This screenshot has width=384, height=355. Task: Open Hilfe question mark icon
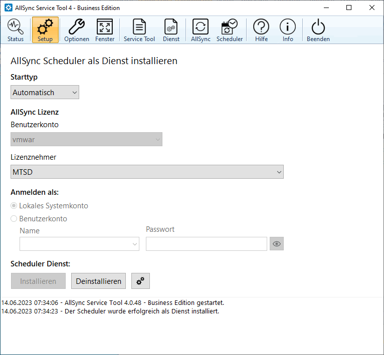261,30
